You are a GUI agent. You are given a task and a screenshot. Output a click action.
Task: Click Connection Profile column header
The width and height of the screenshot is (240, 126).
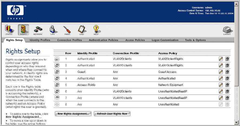tap(126, 53)
